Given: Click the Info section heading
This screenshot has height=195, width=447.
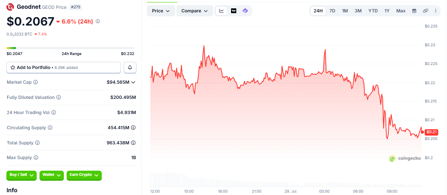Looking at the screenshot, I should click(x=12, y=190).
